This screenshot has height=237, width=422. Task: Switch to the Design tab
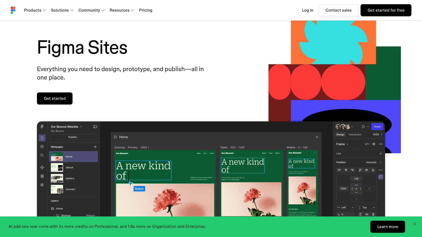340,135
